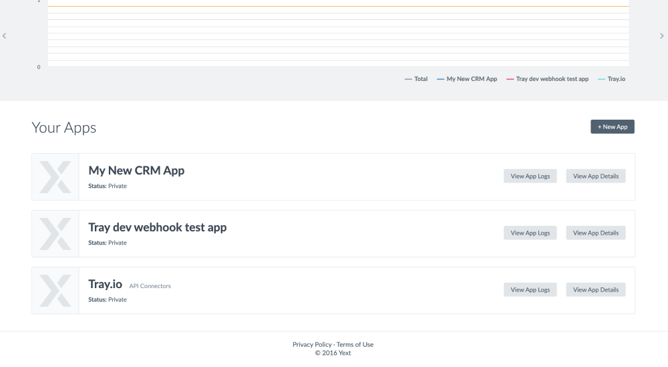View App Logs for Tray dev webhook test app
668x367 pixels.
click(x=530, y=233)
